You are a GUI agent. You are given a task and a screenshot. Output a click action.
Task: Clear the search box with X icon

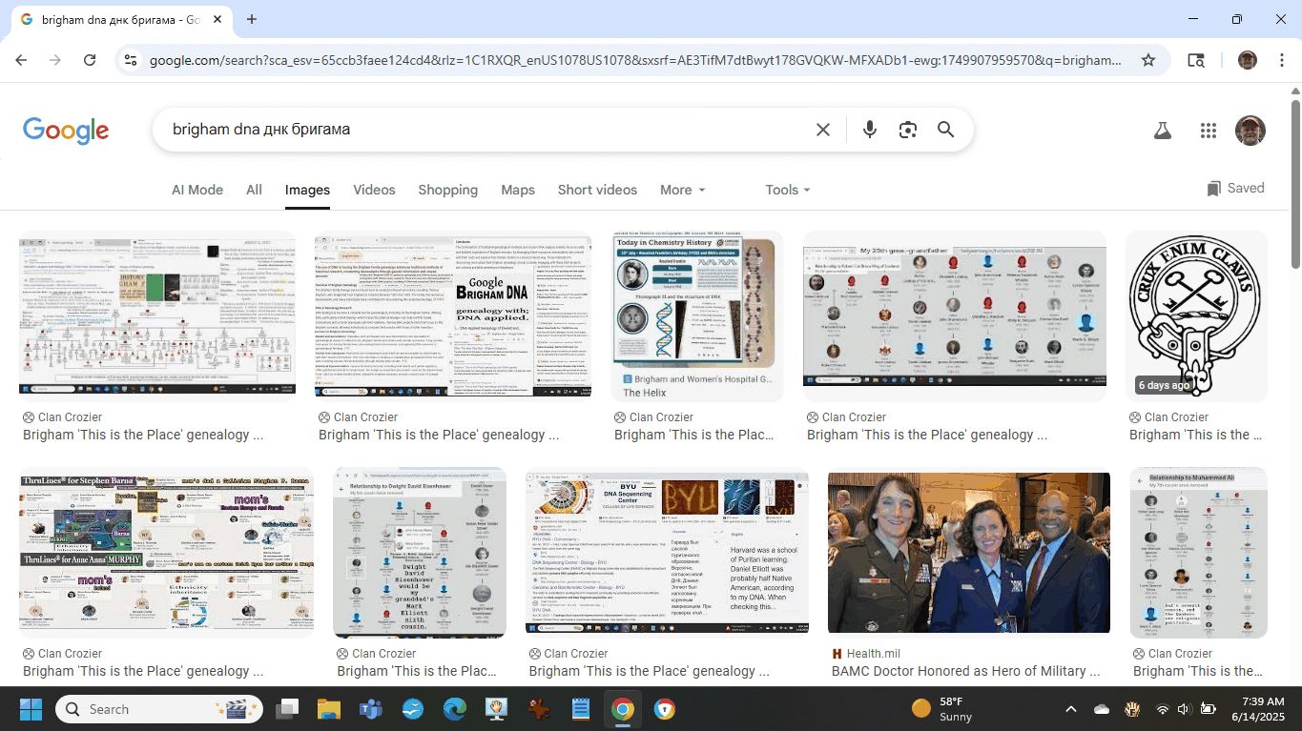pyautogui.click(x=822, y=130)
